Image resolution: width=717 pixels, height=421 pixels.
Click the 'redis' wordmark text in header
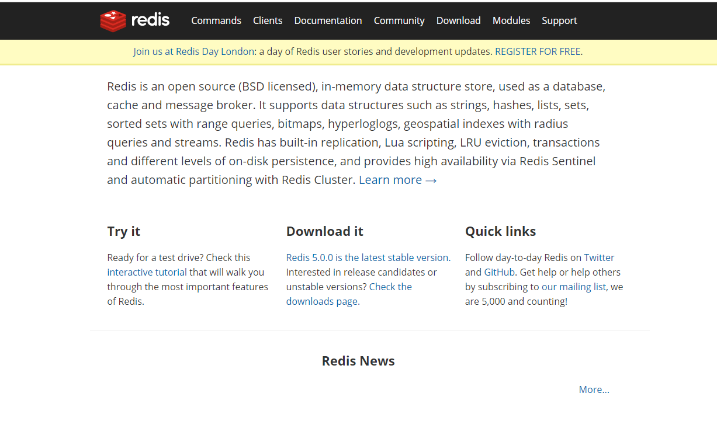(150, 20)
